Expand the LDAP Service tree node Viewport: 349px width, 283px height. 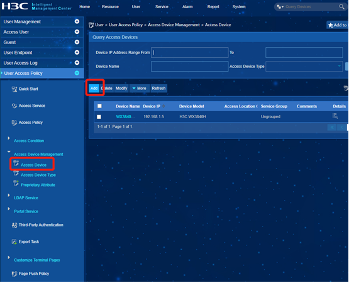click(9, 196)
